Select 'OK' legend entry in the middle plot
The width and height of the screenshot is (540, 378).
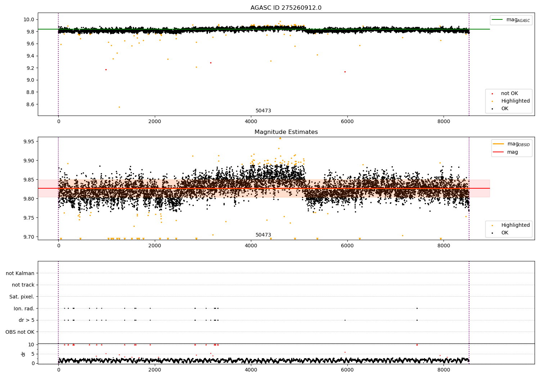click(x=500, y=233)
